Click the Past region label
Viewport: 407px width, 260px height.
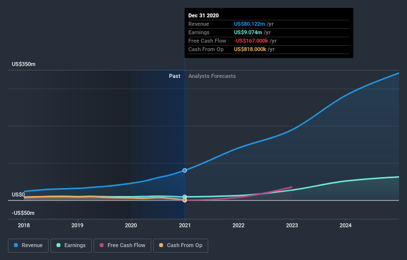coord(174,76)
